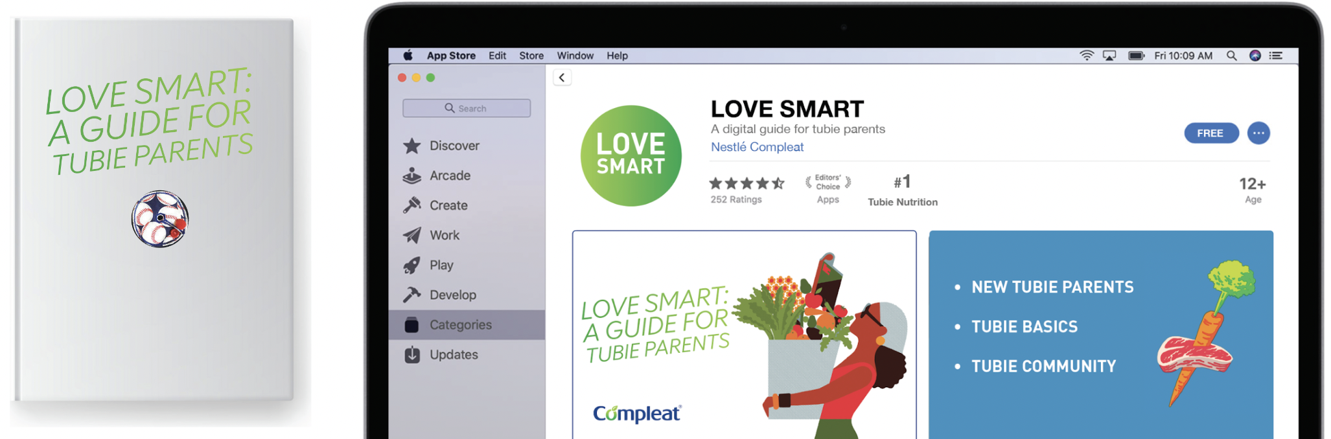Viewport: 1331px width, 439px height.
Task: Click the Discover star icon
Action: [x=411, y=146]
